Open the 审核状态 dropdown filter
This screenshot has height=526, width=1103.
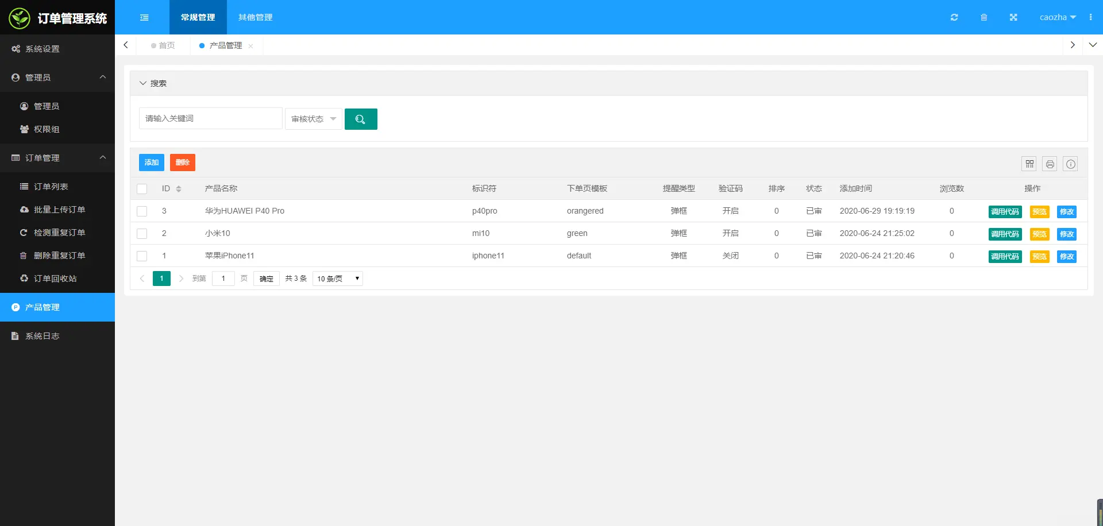coord(313,119)
